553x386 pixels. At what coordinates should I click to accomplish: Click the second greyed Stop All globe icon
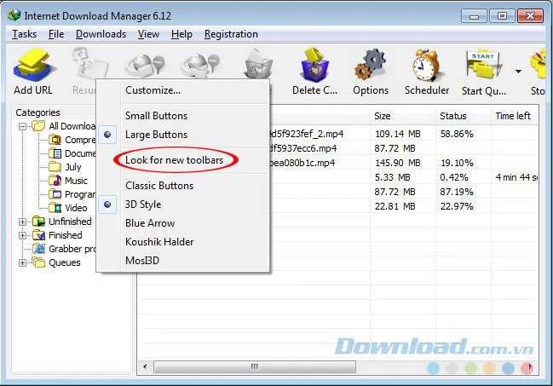(x=201, y=66)
